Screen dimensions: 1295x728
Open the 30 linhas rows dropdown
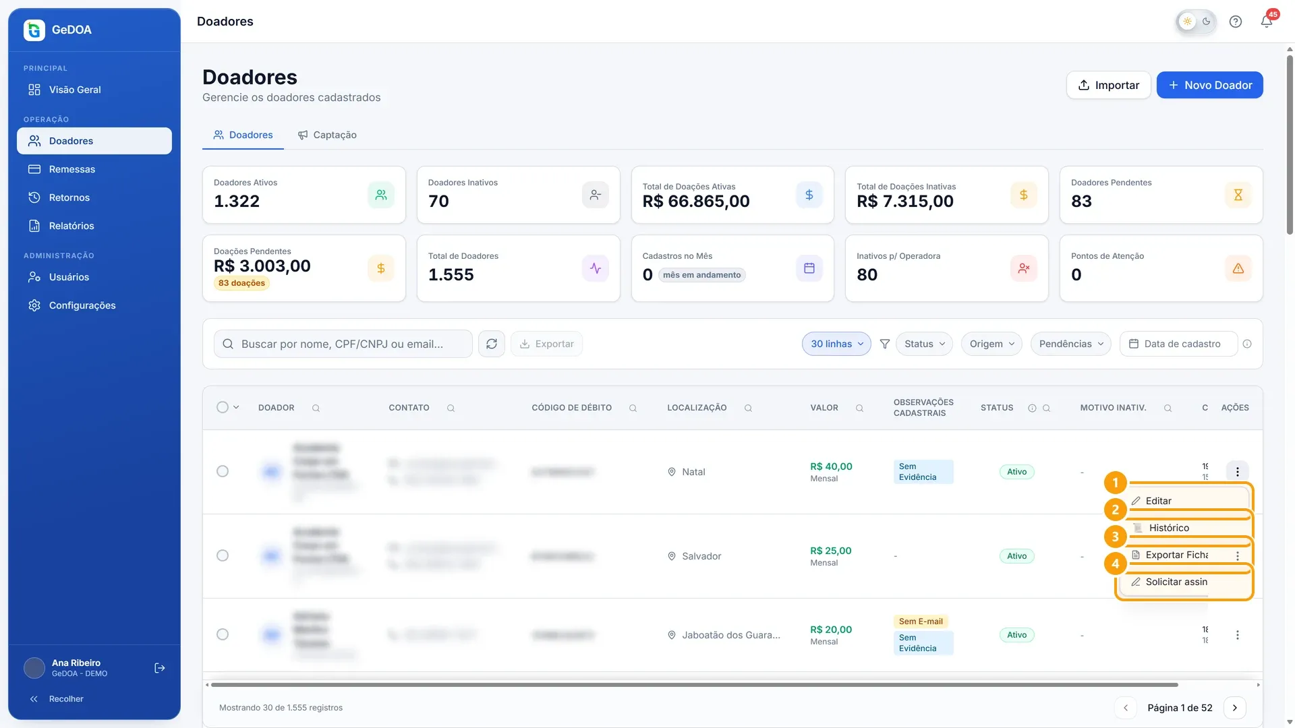[836, 344]
